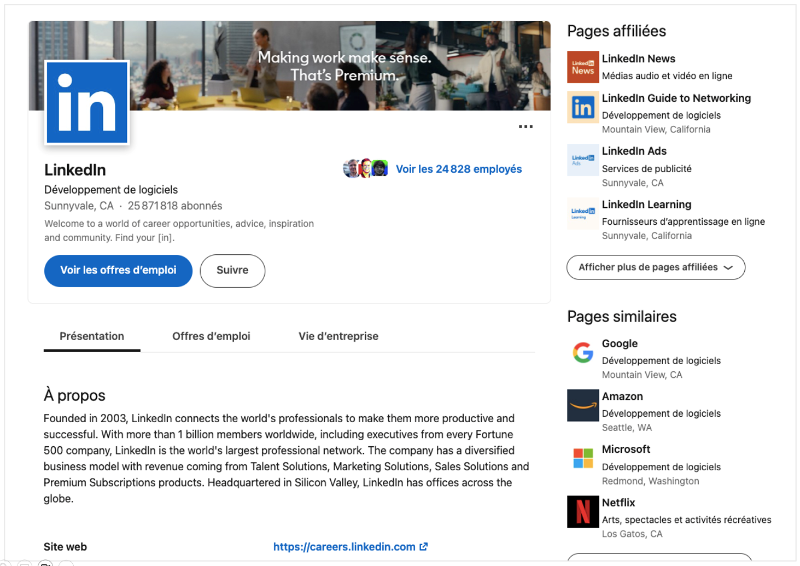Viewport: 800px width, 566px height.
Task: Click the Suivre button
Action: click(x=232, y=271)
